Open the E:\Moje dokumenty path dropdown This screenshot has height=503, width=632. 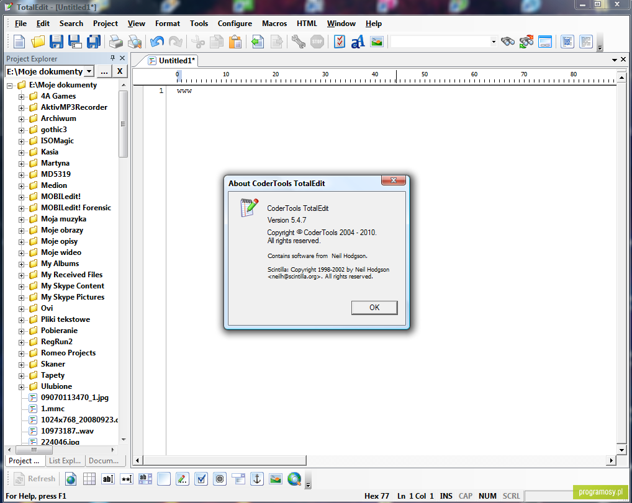(x=89, y=72)
